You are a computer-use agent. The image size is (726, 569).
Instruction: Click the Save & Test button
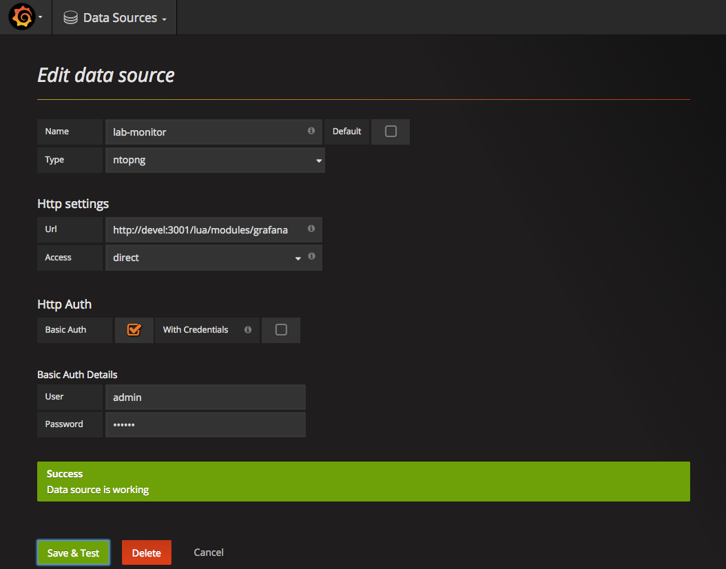(x=73, y=552)
